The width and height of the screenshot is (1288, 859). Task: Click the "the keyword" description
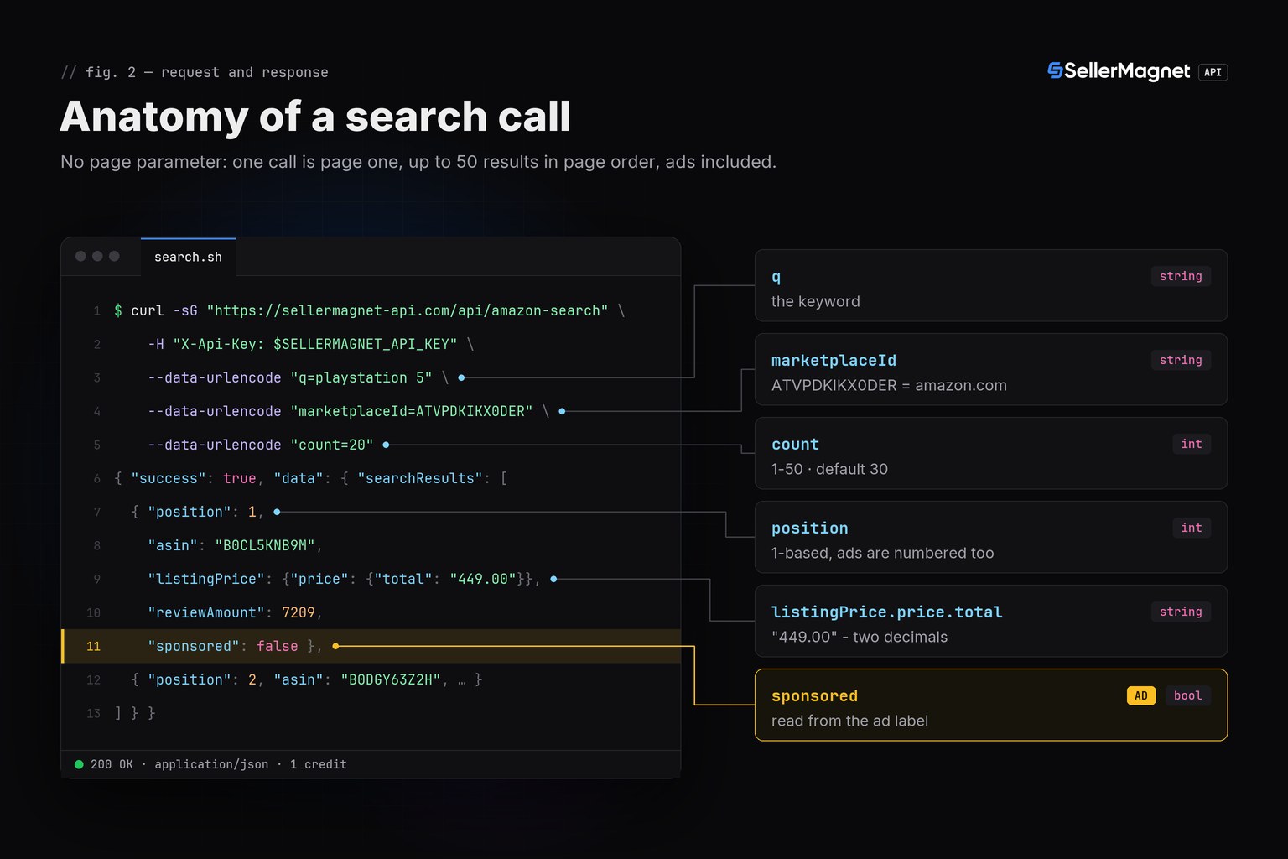[x=815, y=301]
